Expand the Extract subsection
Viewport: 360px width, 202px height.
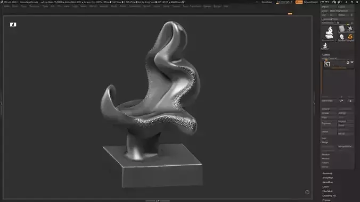(325, 167)
